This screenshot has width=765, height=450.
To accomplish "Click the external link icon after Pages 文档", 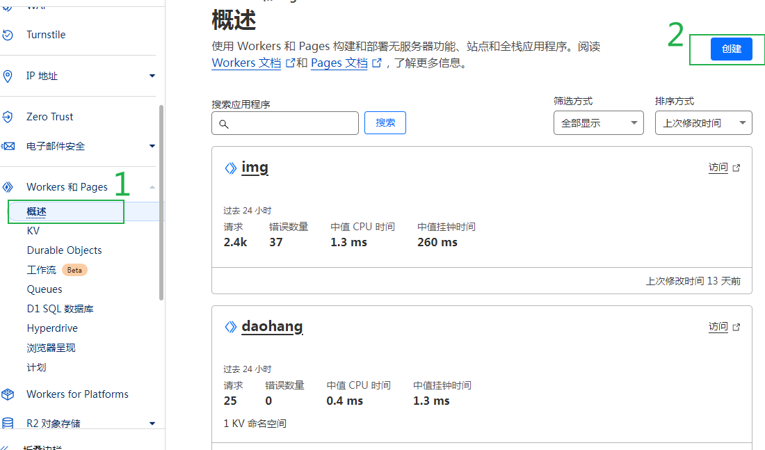I will [x=377, y=63].
